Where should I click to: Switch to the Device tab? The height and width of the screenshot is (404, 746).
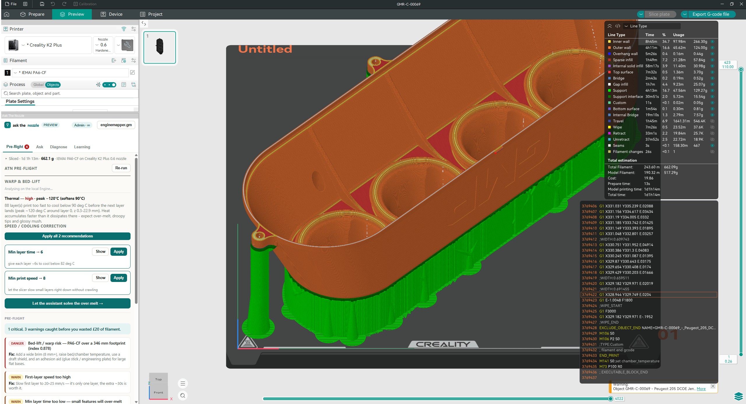[x=111, y=14]
